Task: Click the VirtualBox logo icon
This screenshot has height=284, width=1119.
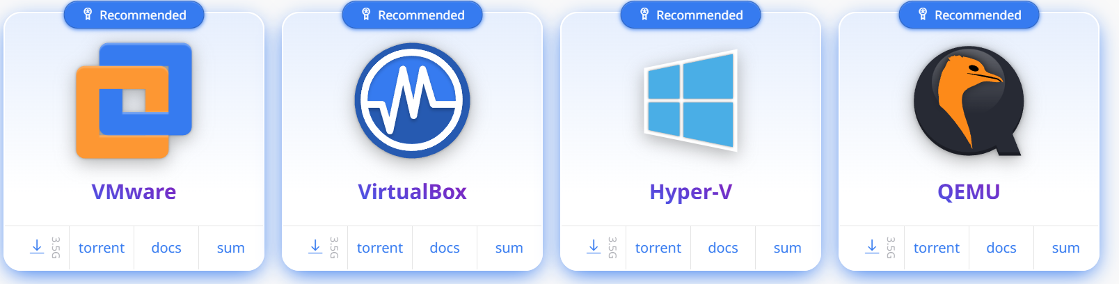Action: pyautogui.click(x=412, y=101)
